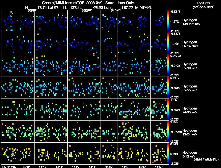Image resolution: width=221 pixels, height=168 pixels.
Task: Open the 14:52 panel in Hydrogen 55-90 keV row
Action: (x=159, y=65)
